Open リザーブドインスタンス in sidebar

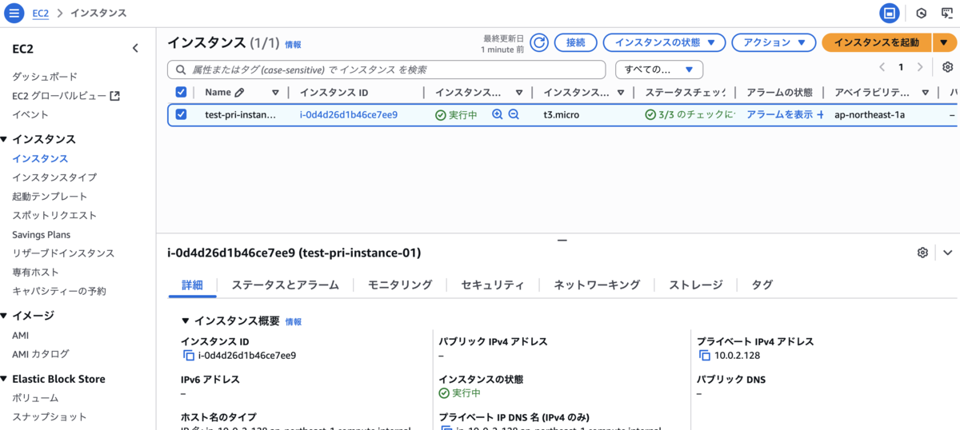point(63,253)
